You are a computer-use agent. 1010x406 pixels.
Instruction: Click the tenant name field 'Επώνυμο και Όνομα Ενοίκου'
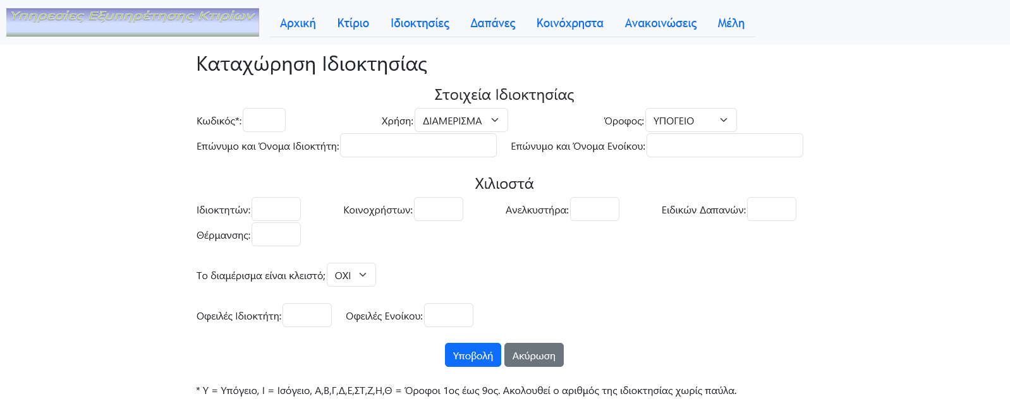click(x=724, y=145)
